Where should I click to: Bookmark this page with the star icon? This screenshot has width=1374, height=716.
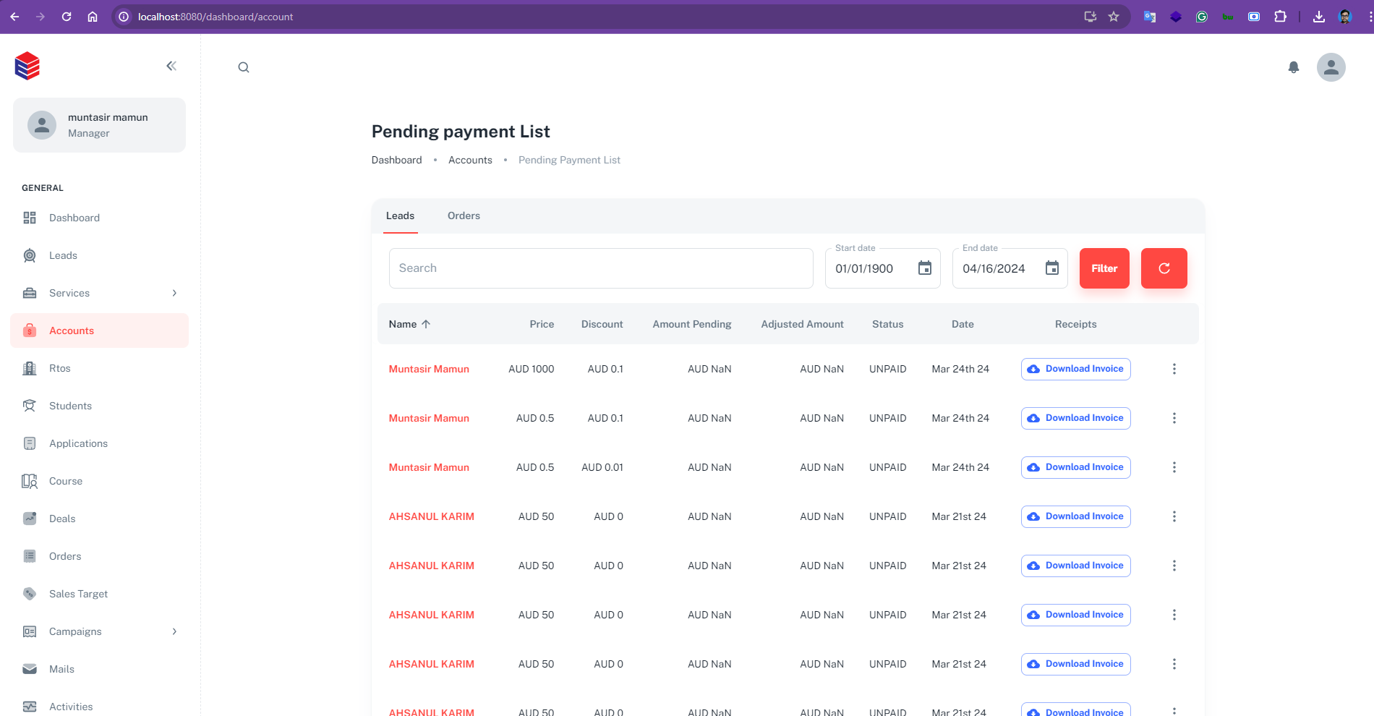click(1114, 17)
